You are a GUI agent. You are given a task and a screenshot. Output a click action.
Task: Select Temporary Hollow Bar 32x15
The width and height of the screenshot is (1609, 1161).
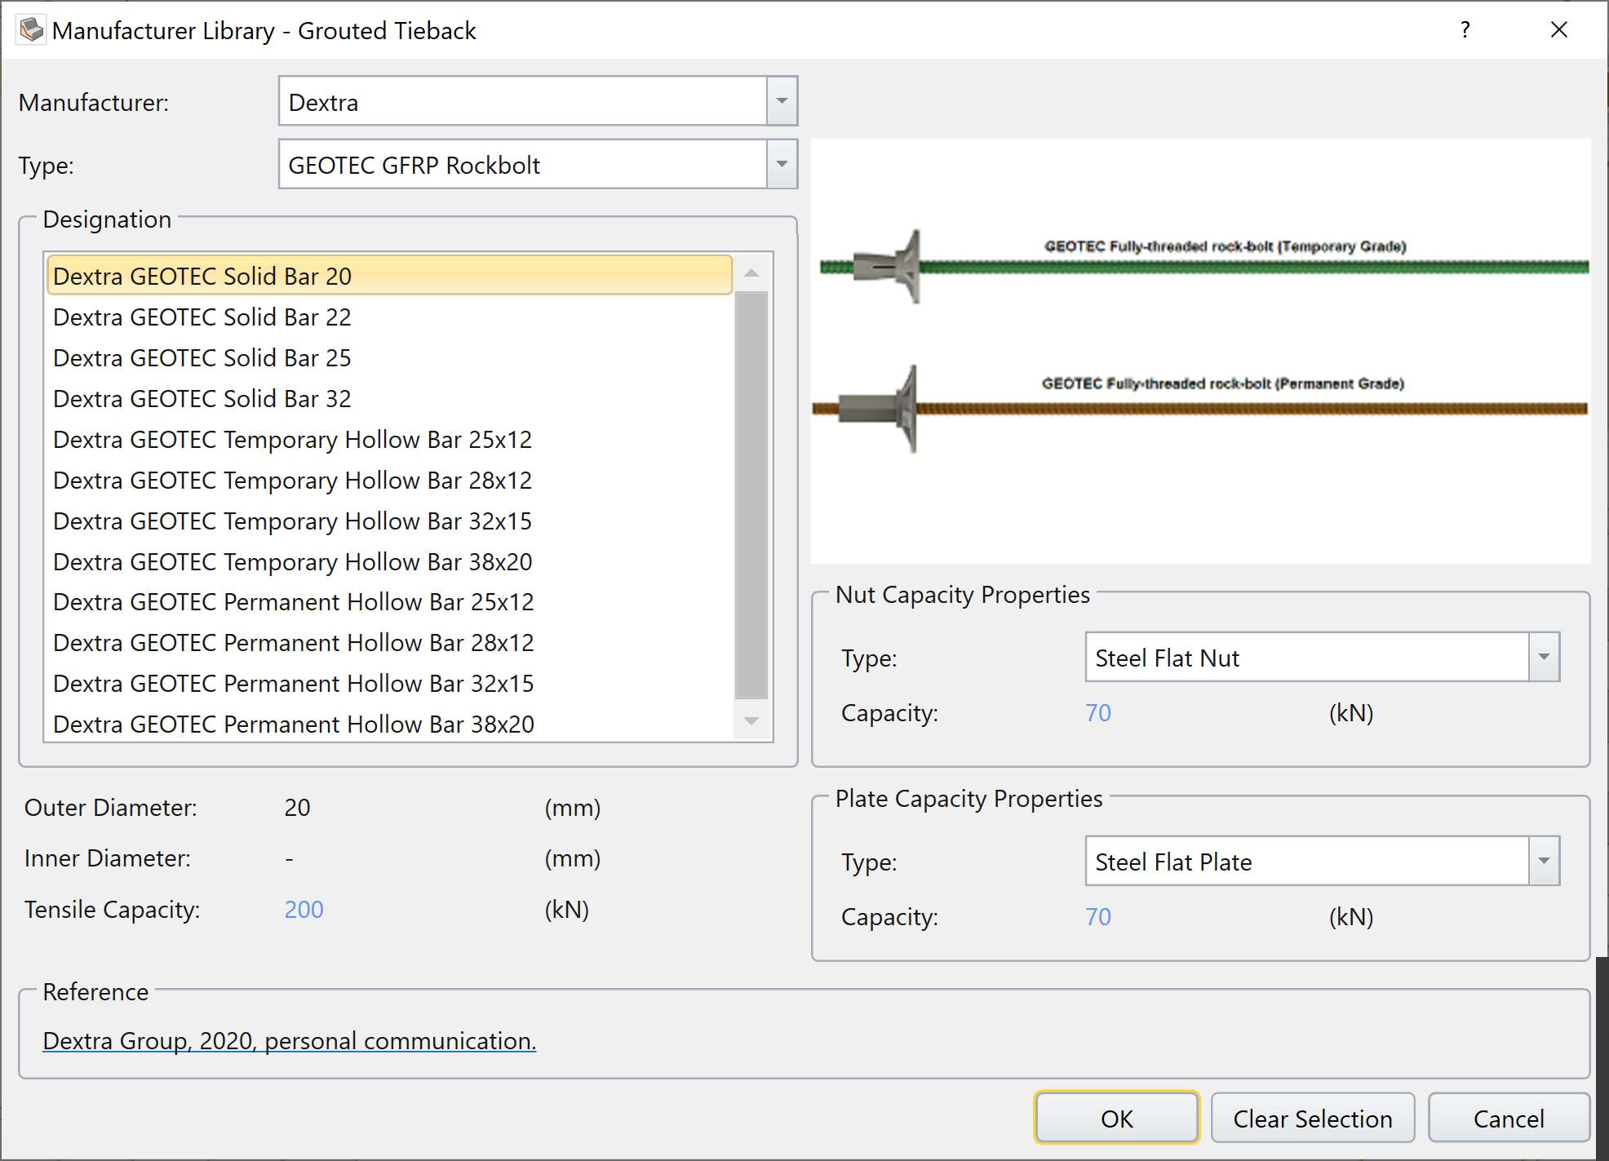[x=390, y=521]
